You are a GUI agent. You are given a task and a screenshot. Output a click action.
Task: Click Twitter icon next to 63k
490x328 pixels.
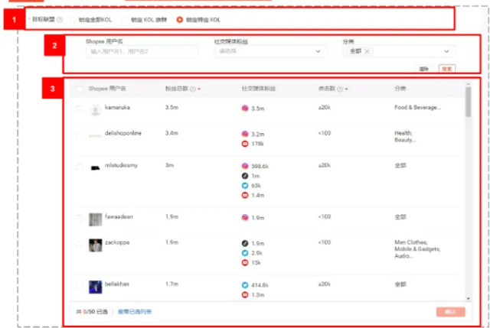[x=245, y=185]
